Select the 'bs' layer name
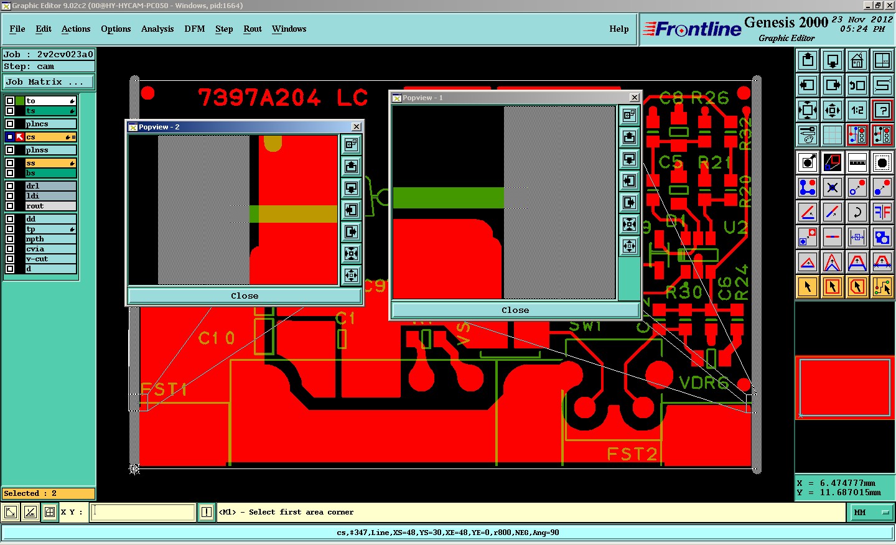This screenshot has width=896, height=545. 50,173
